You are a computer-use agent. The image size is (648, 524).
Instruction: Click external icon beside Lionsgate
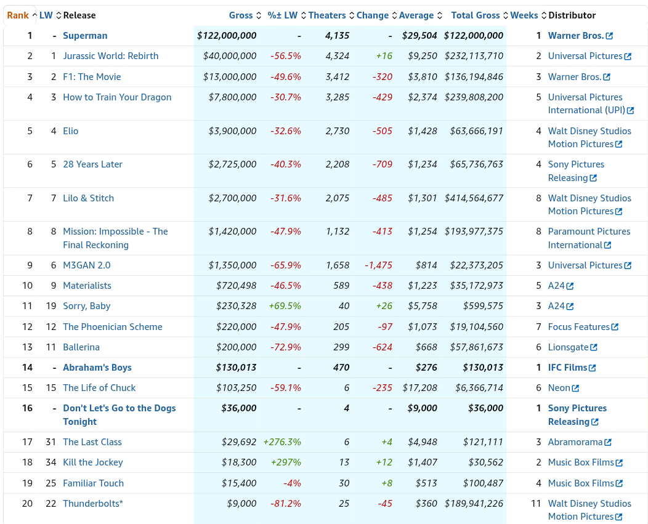[594, 347]
